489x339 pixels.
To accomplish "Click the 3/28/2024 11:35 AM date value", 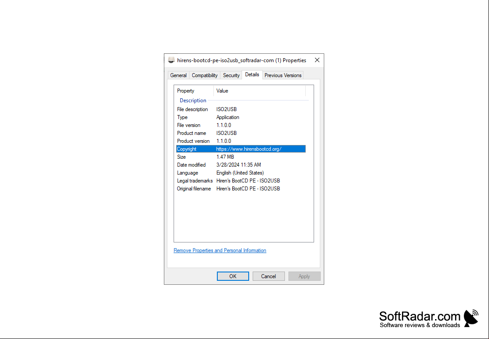I will click(239, 165).
